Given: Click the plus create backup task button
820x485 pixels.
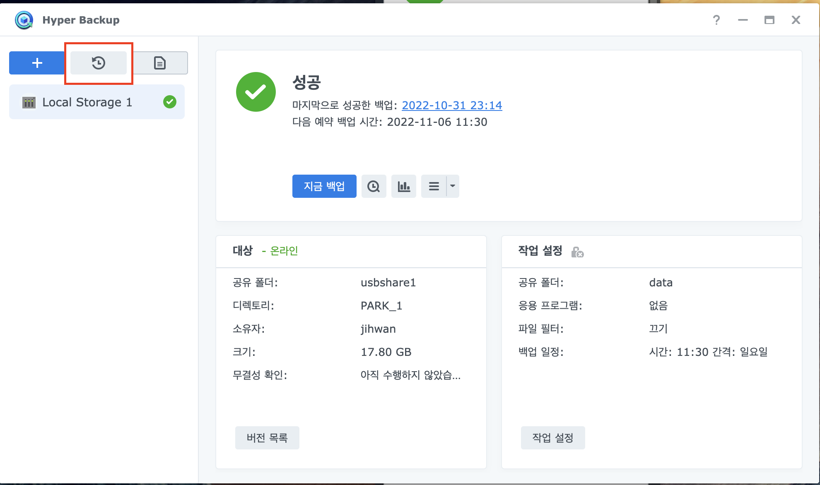Looking at the screenshot, I should click(x=37, y=63).
